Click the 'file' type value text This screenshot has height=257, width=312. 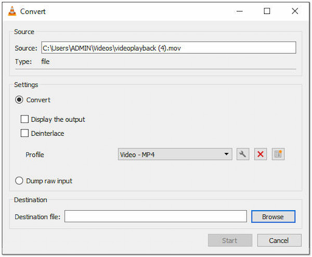point(45,61)
